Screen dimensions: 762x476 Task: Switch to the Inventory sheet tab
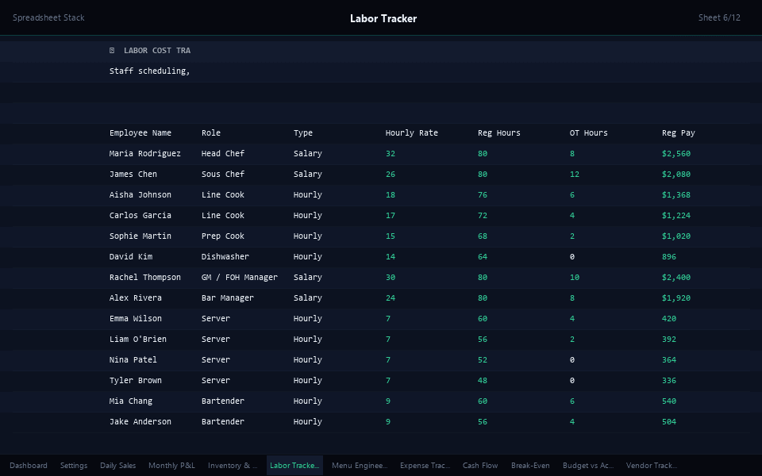pyautogui.click(x=232, y=466)
